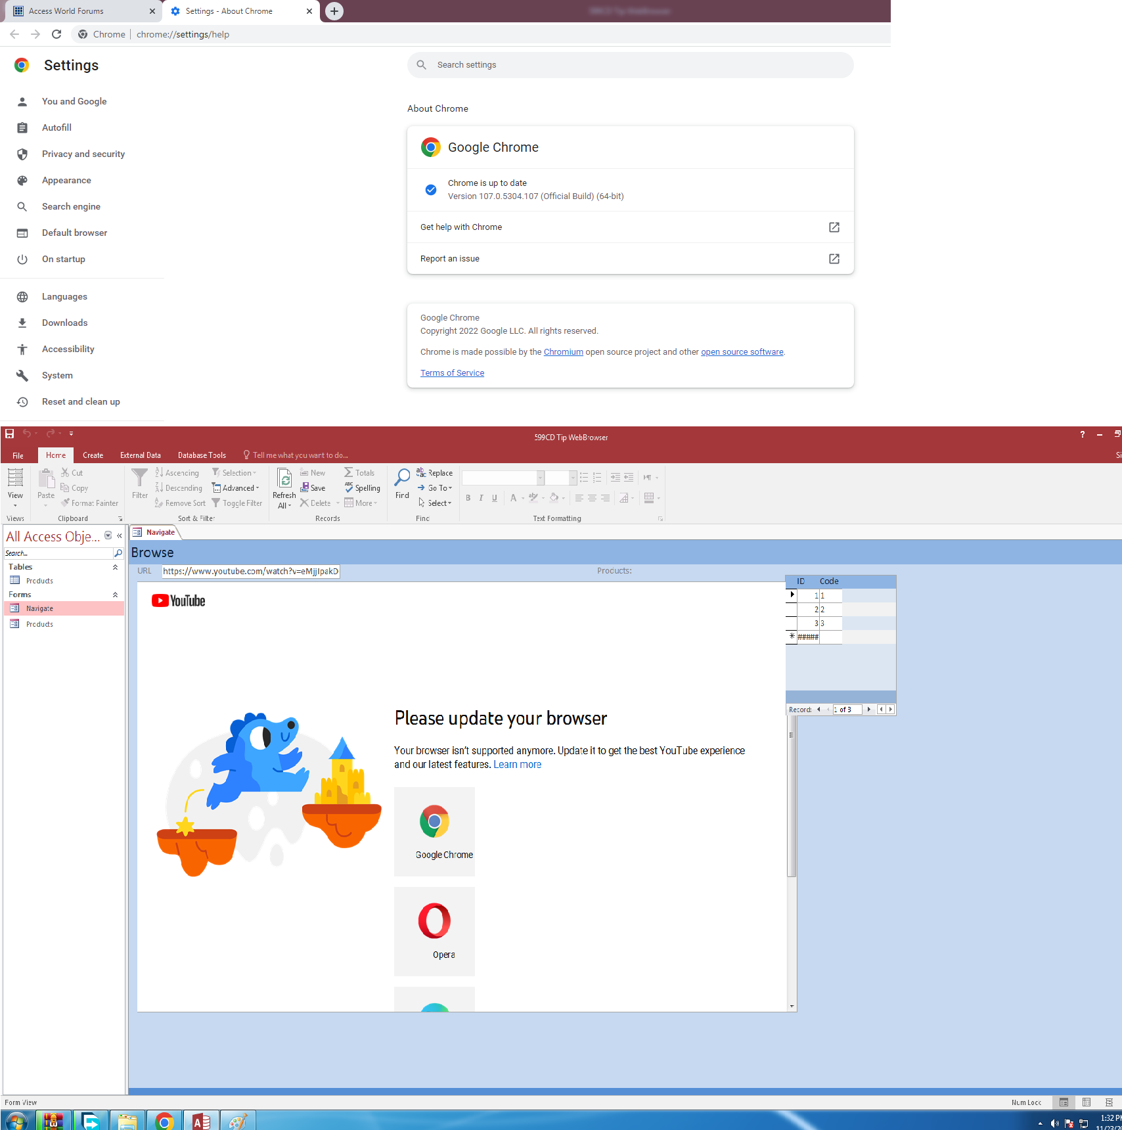Open the View dropdown arrow in ribbon
The width and height of the screenshot is (1122, 1130).
[15, 506]
